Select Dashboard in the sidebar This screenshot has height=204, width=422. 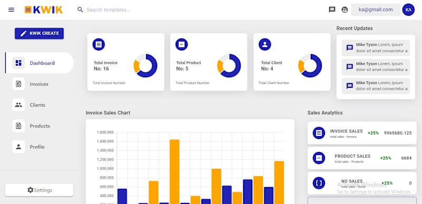point(39,63)
